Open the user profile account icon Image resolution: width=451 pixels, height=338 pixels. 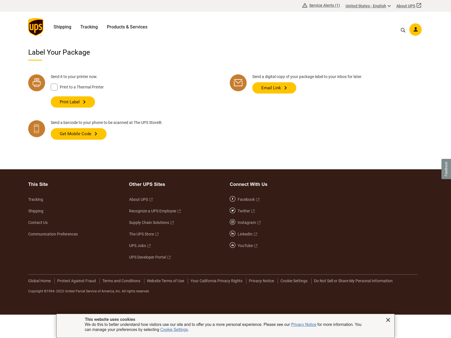(415, 30)
